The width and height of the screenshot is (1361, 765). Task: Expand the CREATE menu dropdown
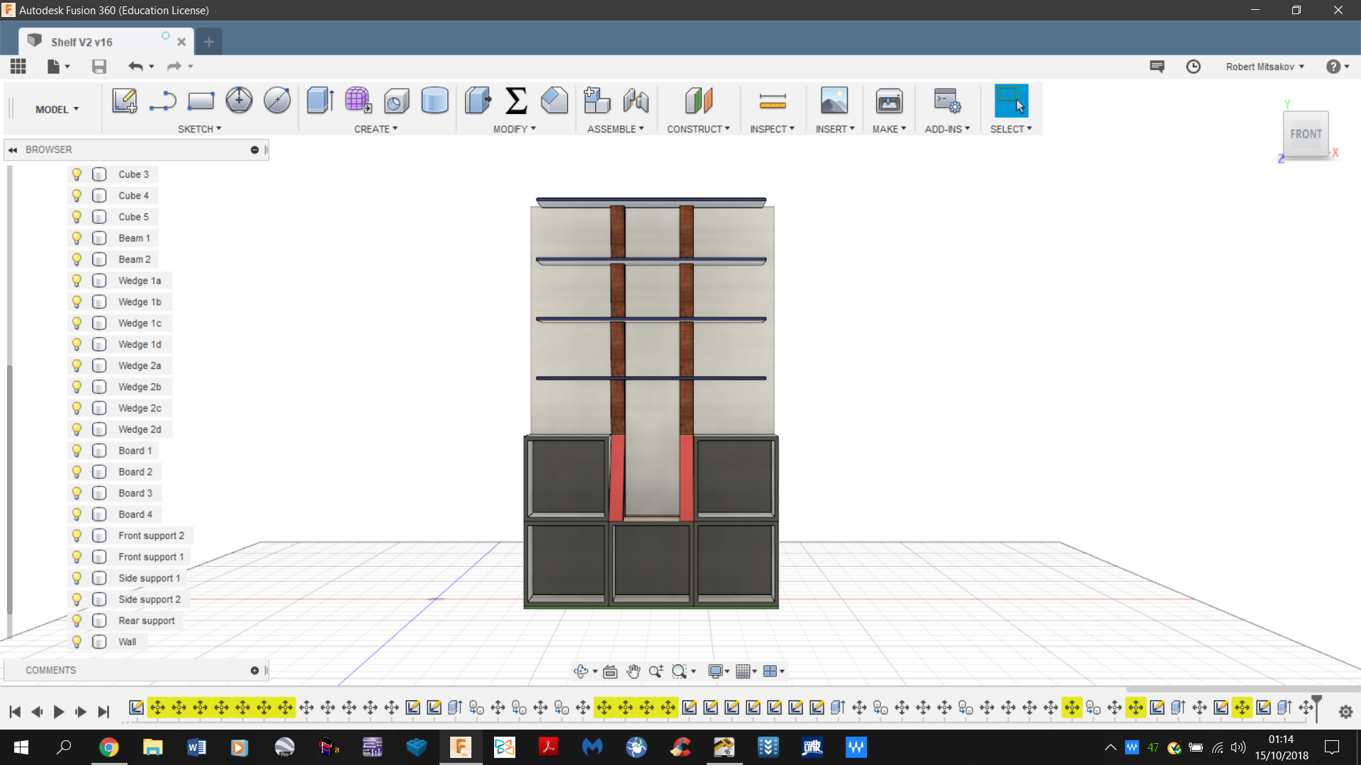pyautogui.click(x=376, y=129)
